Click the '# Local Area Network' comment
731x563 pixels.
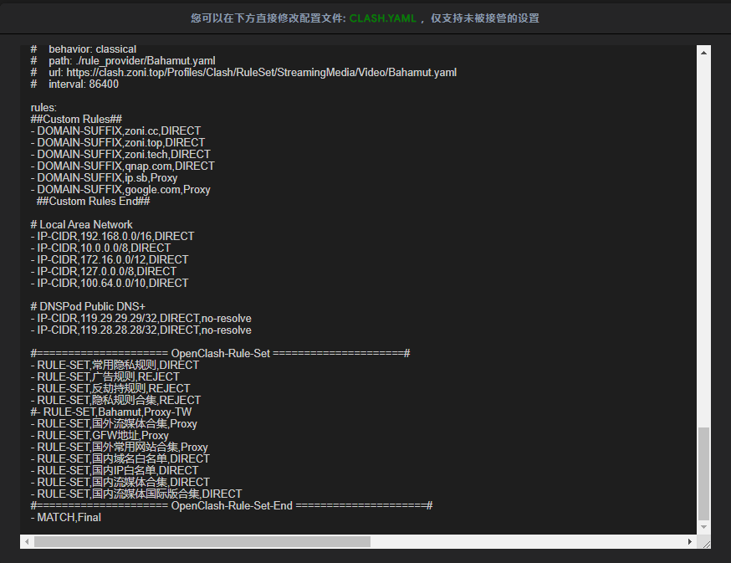coord(82,224)
